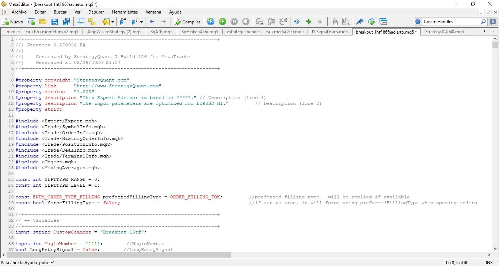Save the current file
This screenshot has height=266, width=499.
tap(54, 22)
